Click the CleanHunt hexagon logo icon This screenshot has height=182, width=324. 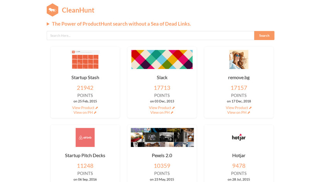[52, 10]
